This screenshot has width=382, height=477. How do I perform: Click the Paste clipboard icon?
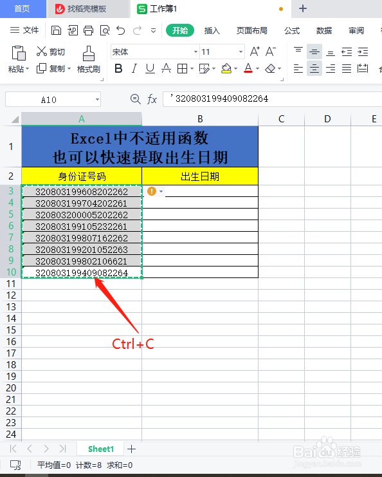coord(19,53)
